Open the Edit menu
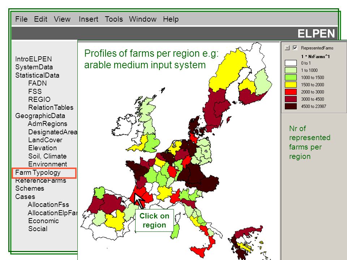The height and width of the screenshot is (260, 347). click(x=41, y=19)
